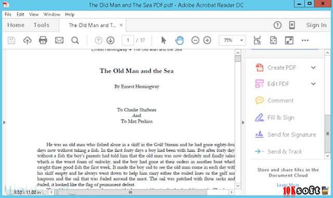Click the Create PDF tool icon
Image resolution: width=333 pixels, height=198 pixels.
(260, 68)
